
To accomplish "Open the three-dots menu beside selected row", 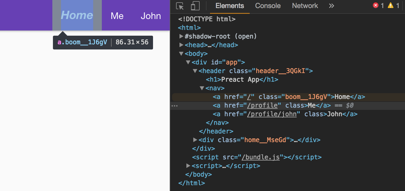I will pyautogui.click(x=175, y=106).
